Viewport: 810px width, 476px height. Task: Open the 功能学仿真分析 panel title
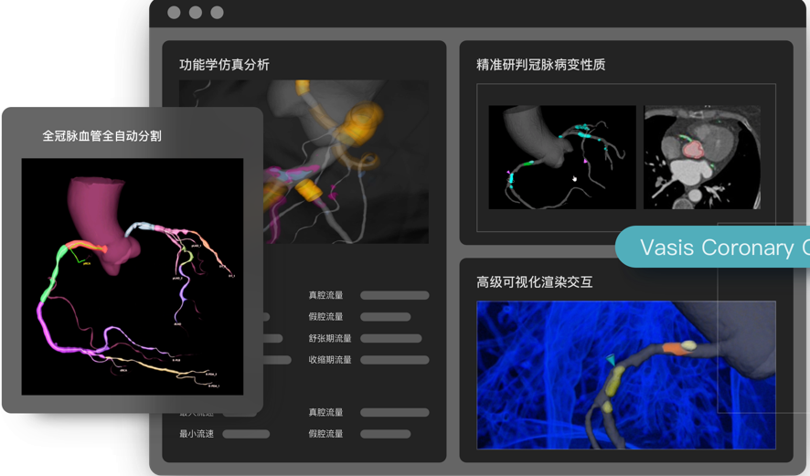[x=224, y=65]
